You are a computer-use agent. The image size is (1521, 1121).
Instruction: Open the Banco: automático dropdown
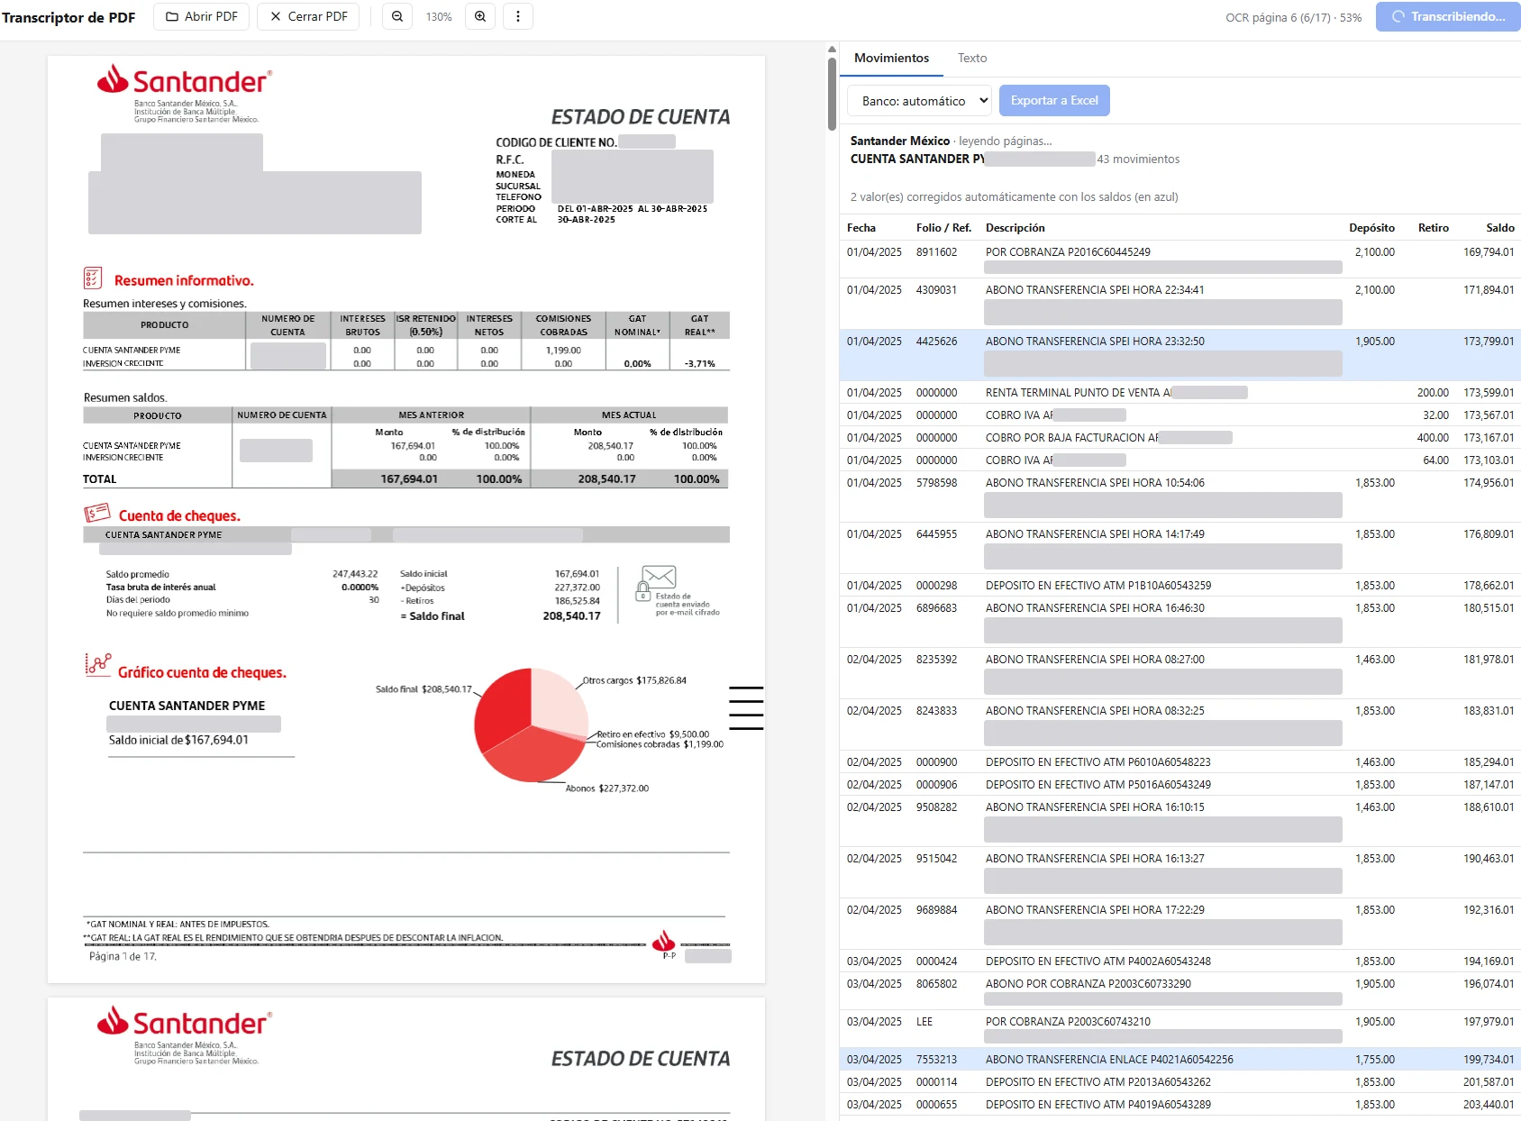[920, 101]
